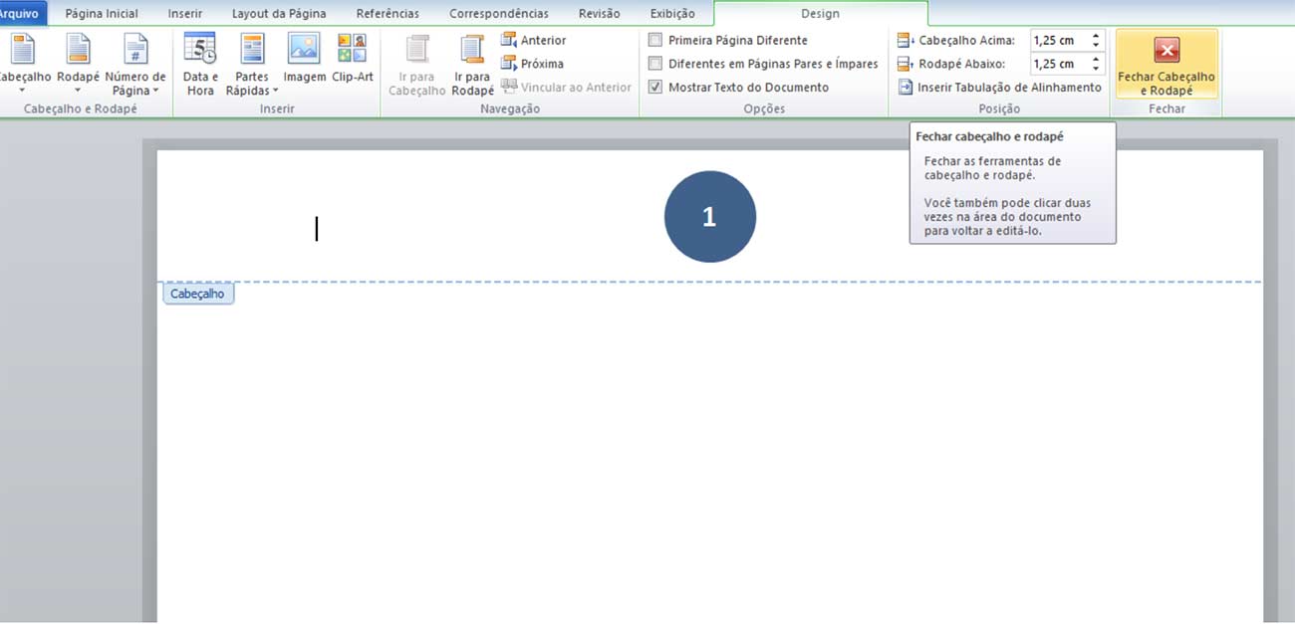Enable Primeira Página Diferente checkbox
Screen dimensions: 1295x624
coord(655,40)
